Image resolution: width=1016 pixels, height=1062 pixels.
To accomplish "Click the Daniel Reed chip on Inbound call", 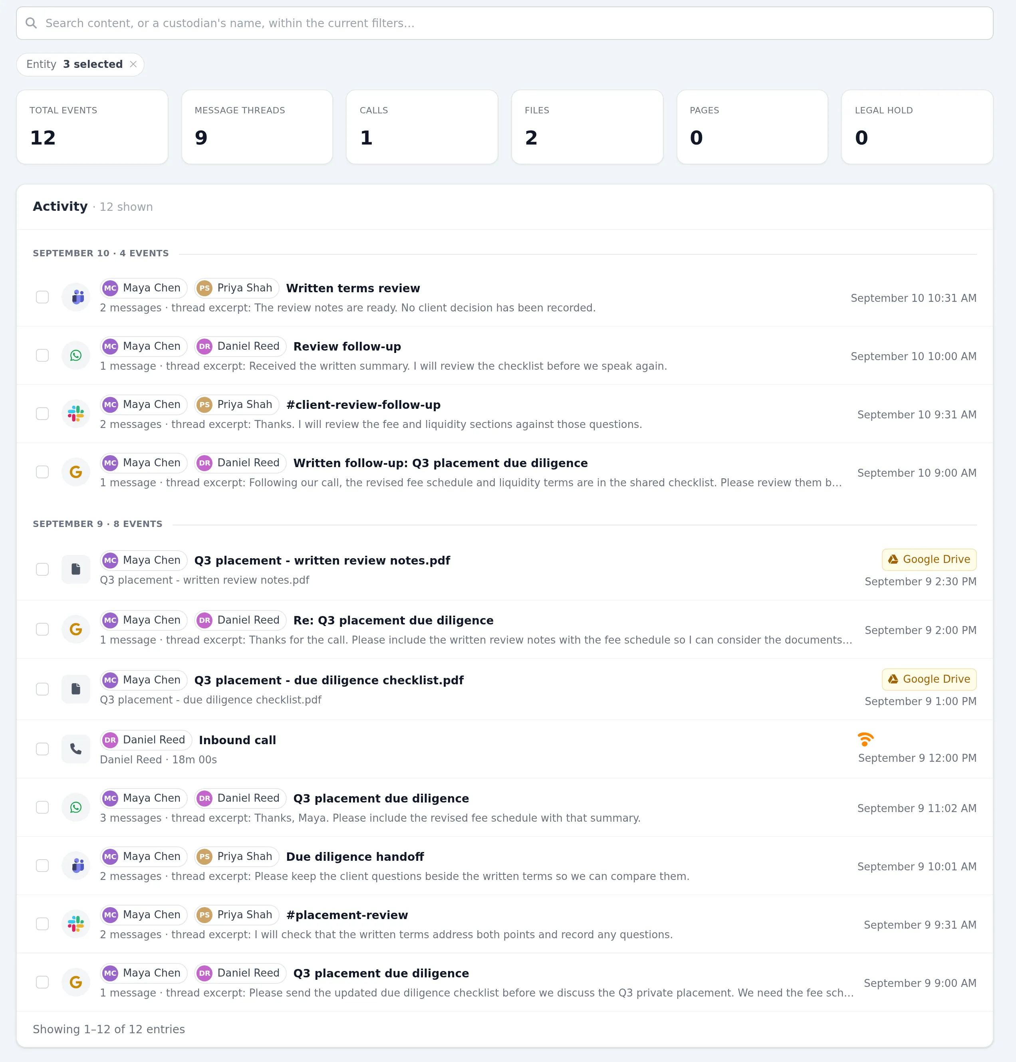I will point(146,740).
